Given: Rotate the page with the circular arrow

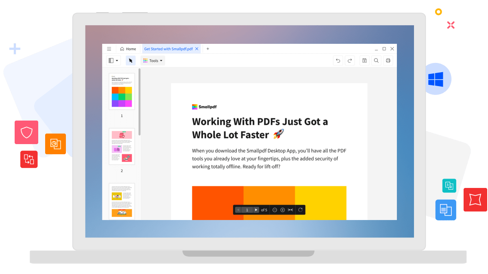Looking at the screenshot, I should 301,210.
